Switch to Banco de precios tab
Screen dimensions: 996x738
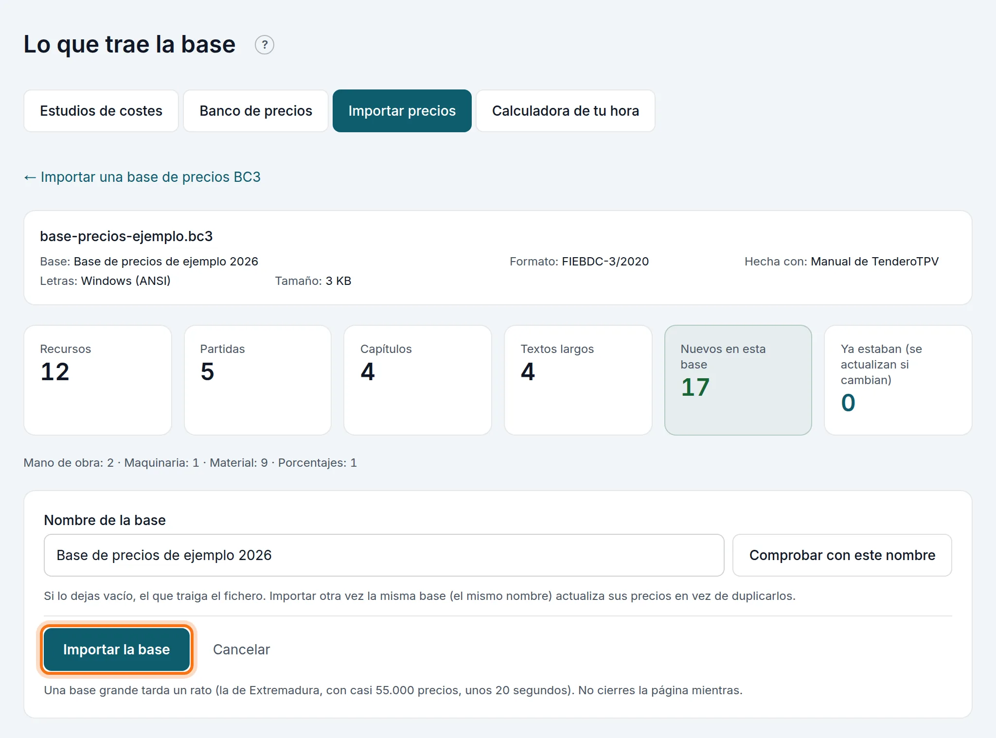pyautogui.click(x=256, y=111)
